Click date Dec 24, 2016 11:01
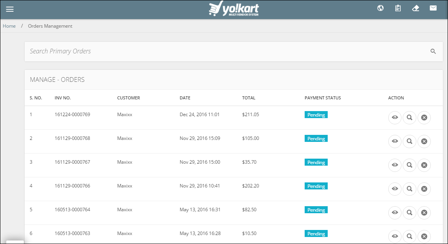Screen dimensions: 448x244 [200, 115]
